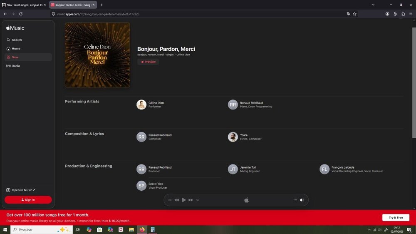Screen dimensions: 416x234
Task: Click the Apple logo in the player
Action: [x=246, y=200]
